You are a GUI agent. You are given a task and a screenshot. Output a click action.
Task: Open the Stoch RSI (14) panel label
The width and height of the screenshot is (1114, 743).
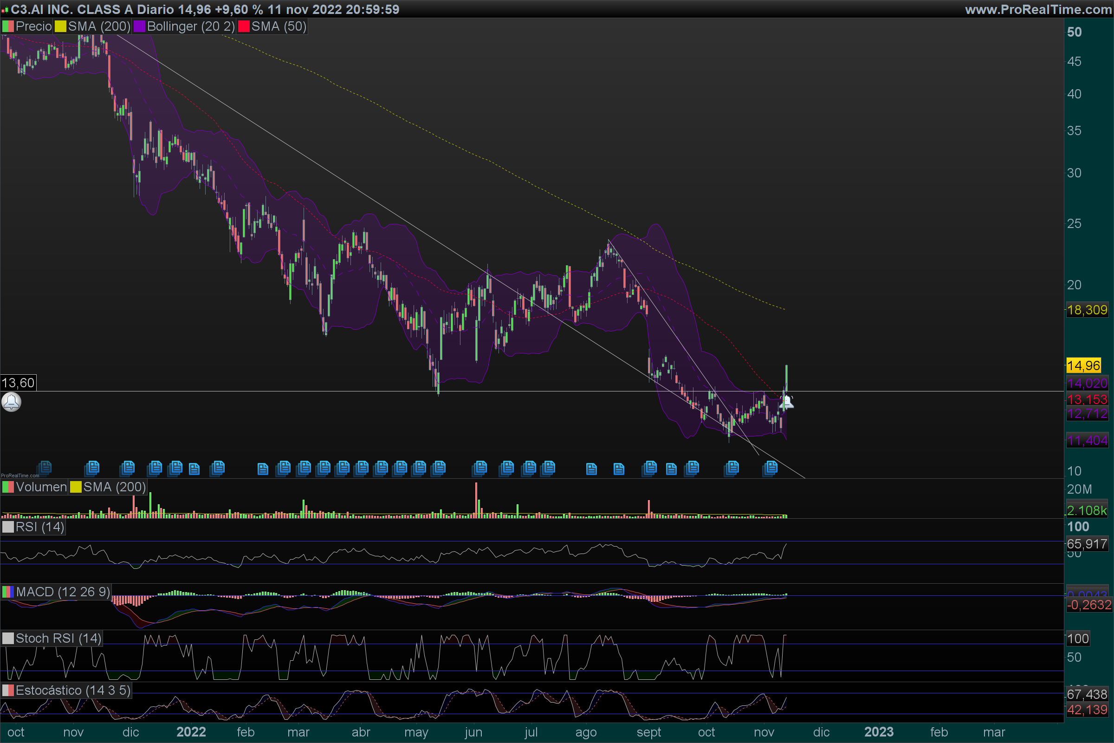(x=58, y=638)
